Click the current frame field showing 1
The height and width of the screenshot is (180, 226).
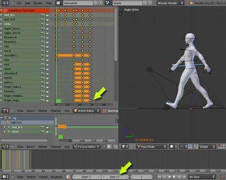coord(141,177)
